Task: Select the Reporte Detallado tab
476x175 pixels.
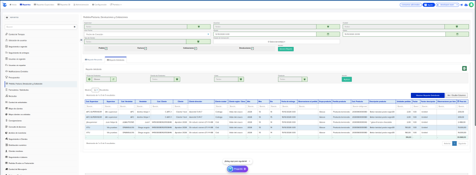Action: 116,60
